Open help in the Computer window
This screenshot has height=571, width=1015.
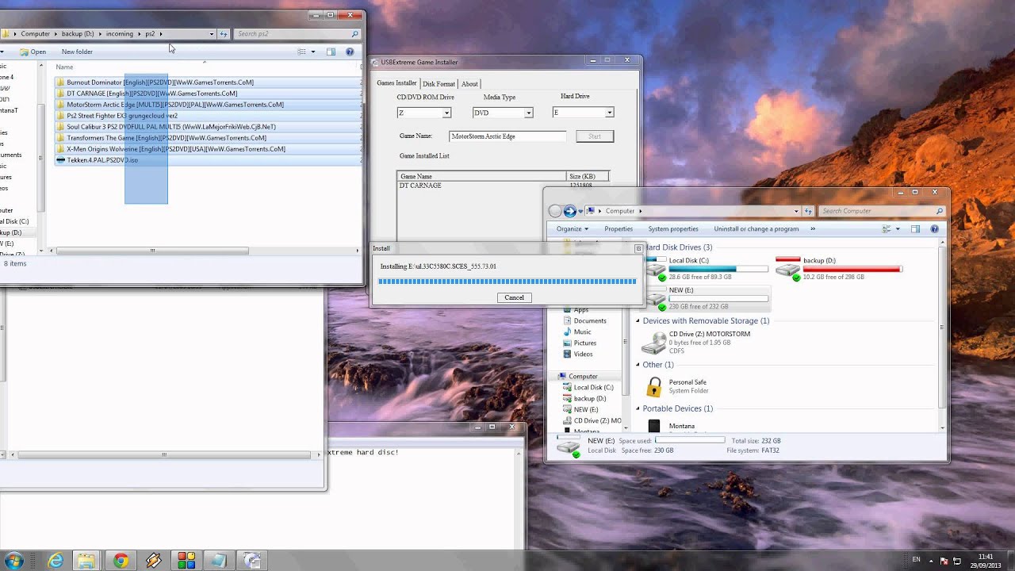(934, 229)
